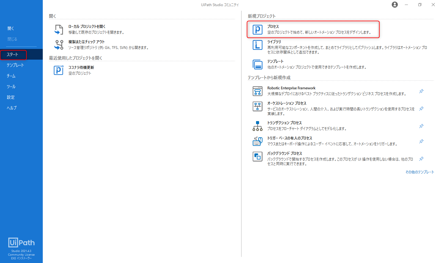This screenshot has width=440, height=263.
Task: Click the ソース管理リポジトリ description text
Action: (108, 48)
